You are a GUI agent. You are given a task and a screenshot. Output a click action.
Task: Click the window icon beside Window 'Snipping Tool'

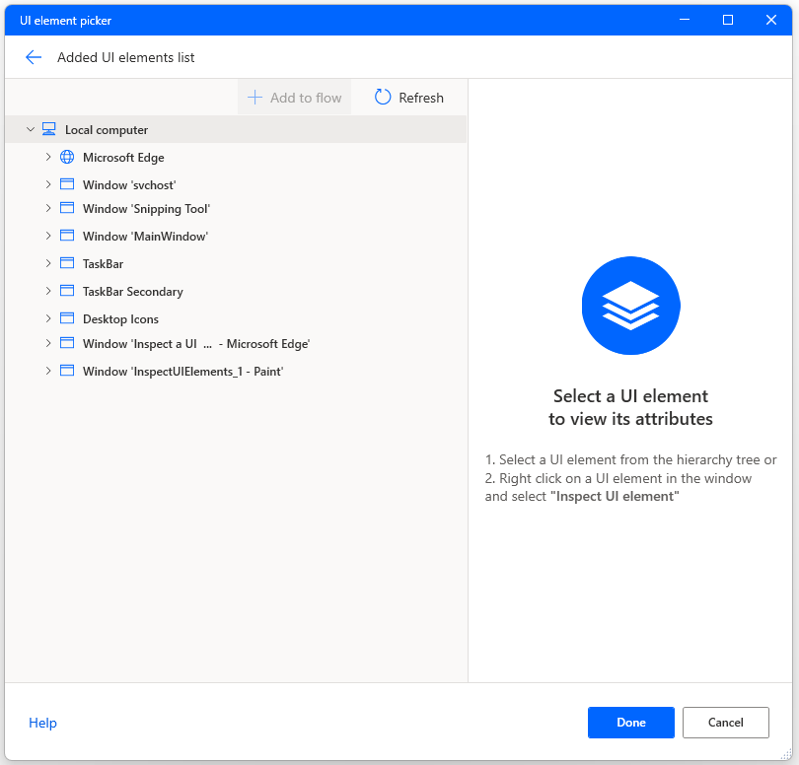tap(67, 208)
